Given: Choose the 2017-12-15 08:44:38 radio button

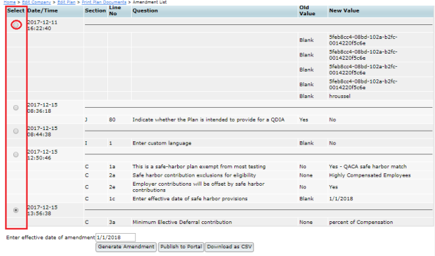Looking at the screenshot, I should coord(16,131).
